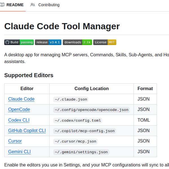
Task: Click the Supported Editors heading
Action: (29, 75)
